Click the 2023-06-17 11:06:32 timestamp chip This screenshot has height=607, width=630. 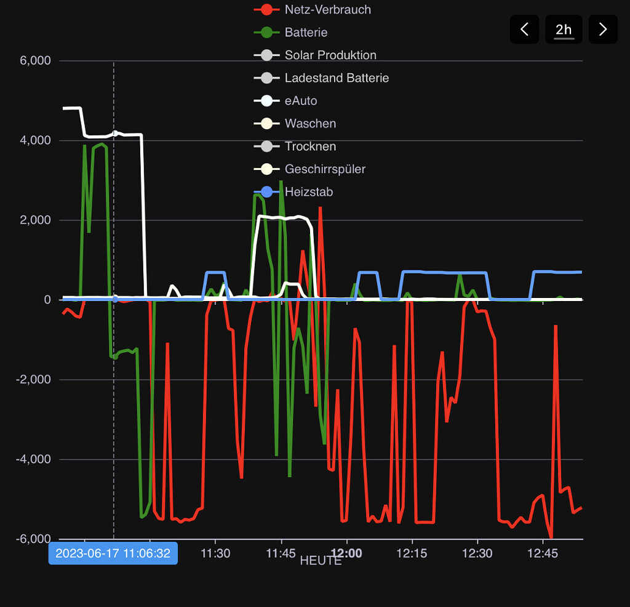point(113,553)
